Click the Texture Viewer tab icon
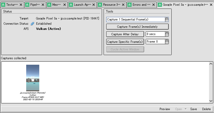The image size is (214, 113). point(3,5)
